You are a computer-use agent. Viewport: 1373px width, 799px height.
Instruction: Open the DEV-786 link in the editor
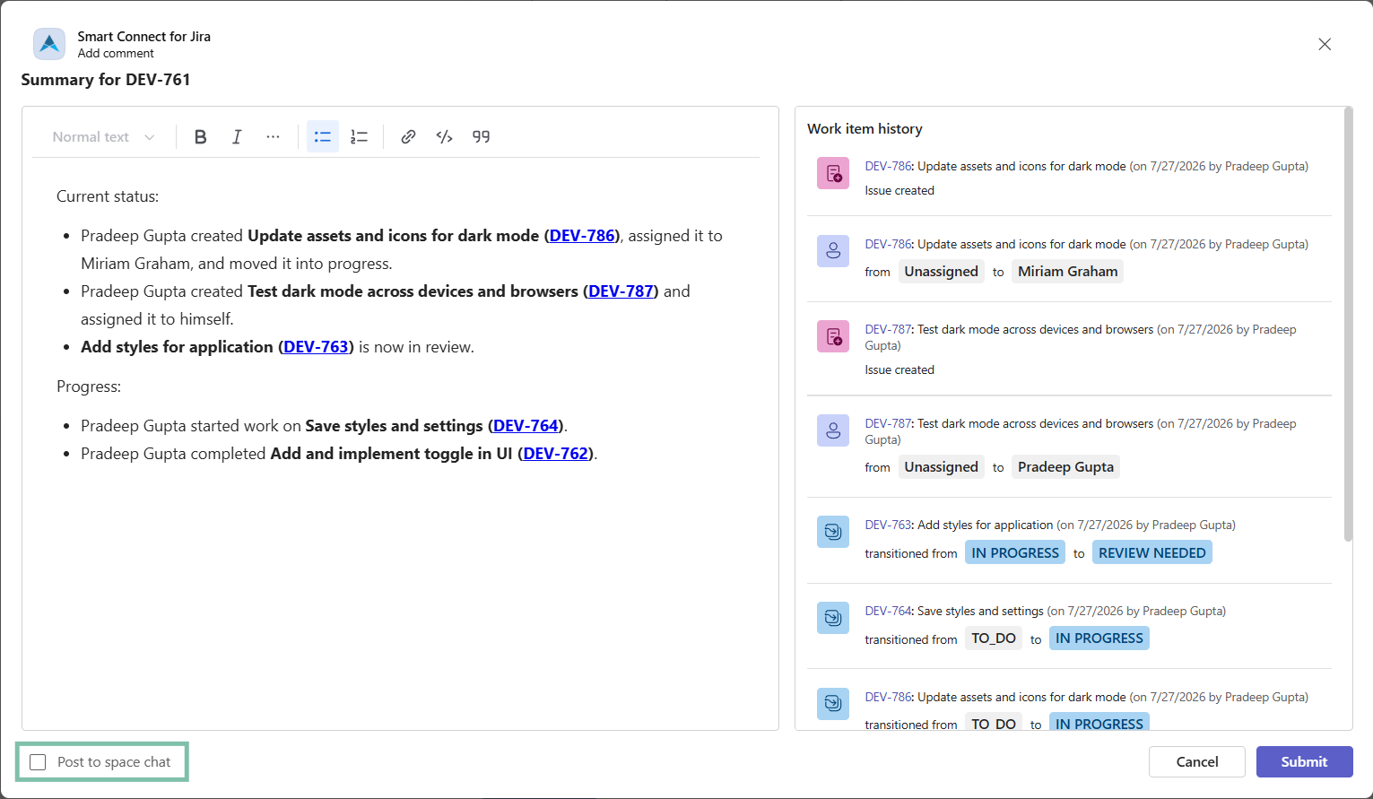(583, 236)
